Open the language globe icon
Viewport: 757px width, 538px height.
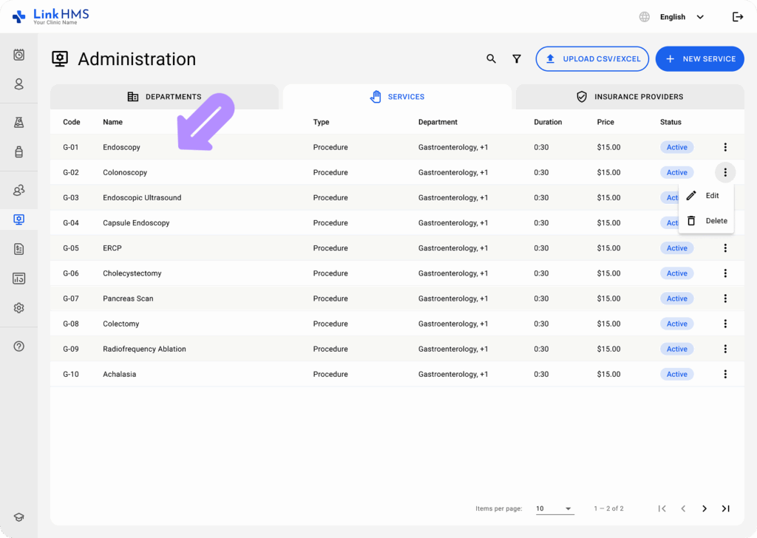pos(643,16)
